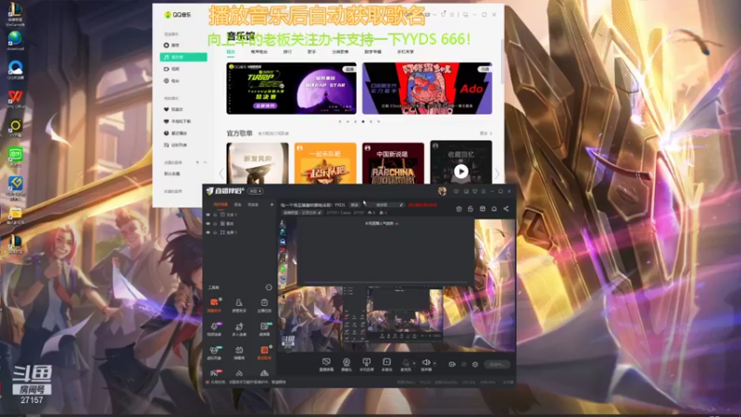Click plus to add scene in 直播伴侣
This screenshot has width=741, height=417.
point(271,205)
